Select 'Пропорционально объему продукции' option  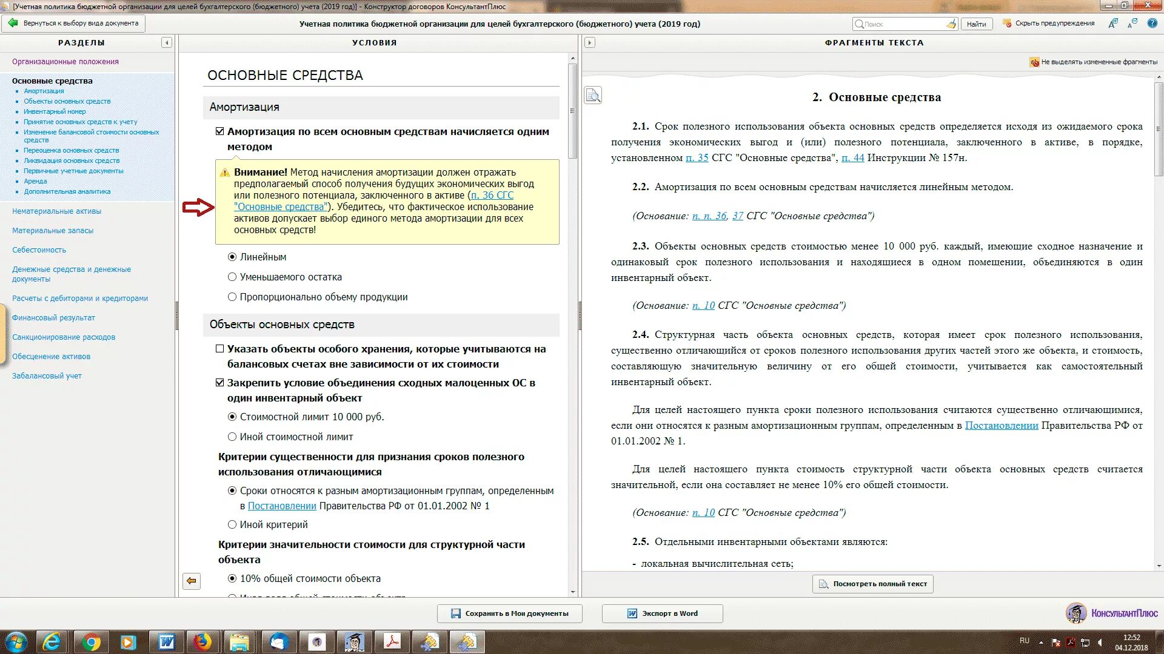pos(232,297)
